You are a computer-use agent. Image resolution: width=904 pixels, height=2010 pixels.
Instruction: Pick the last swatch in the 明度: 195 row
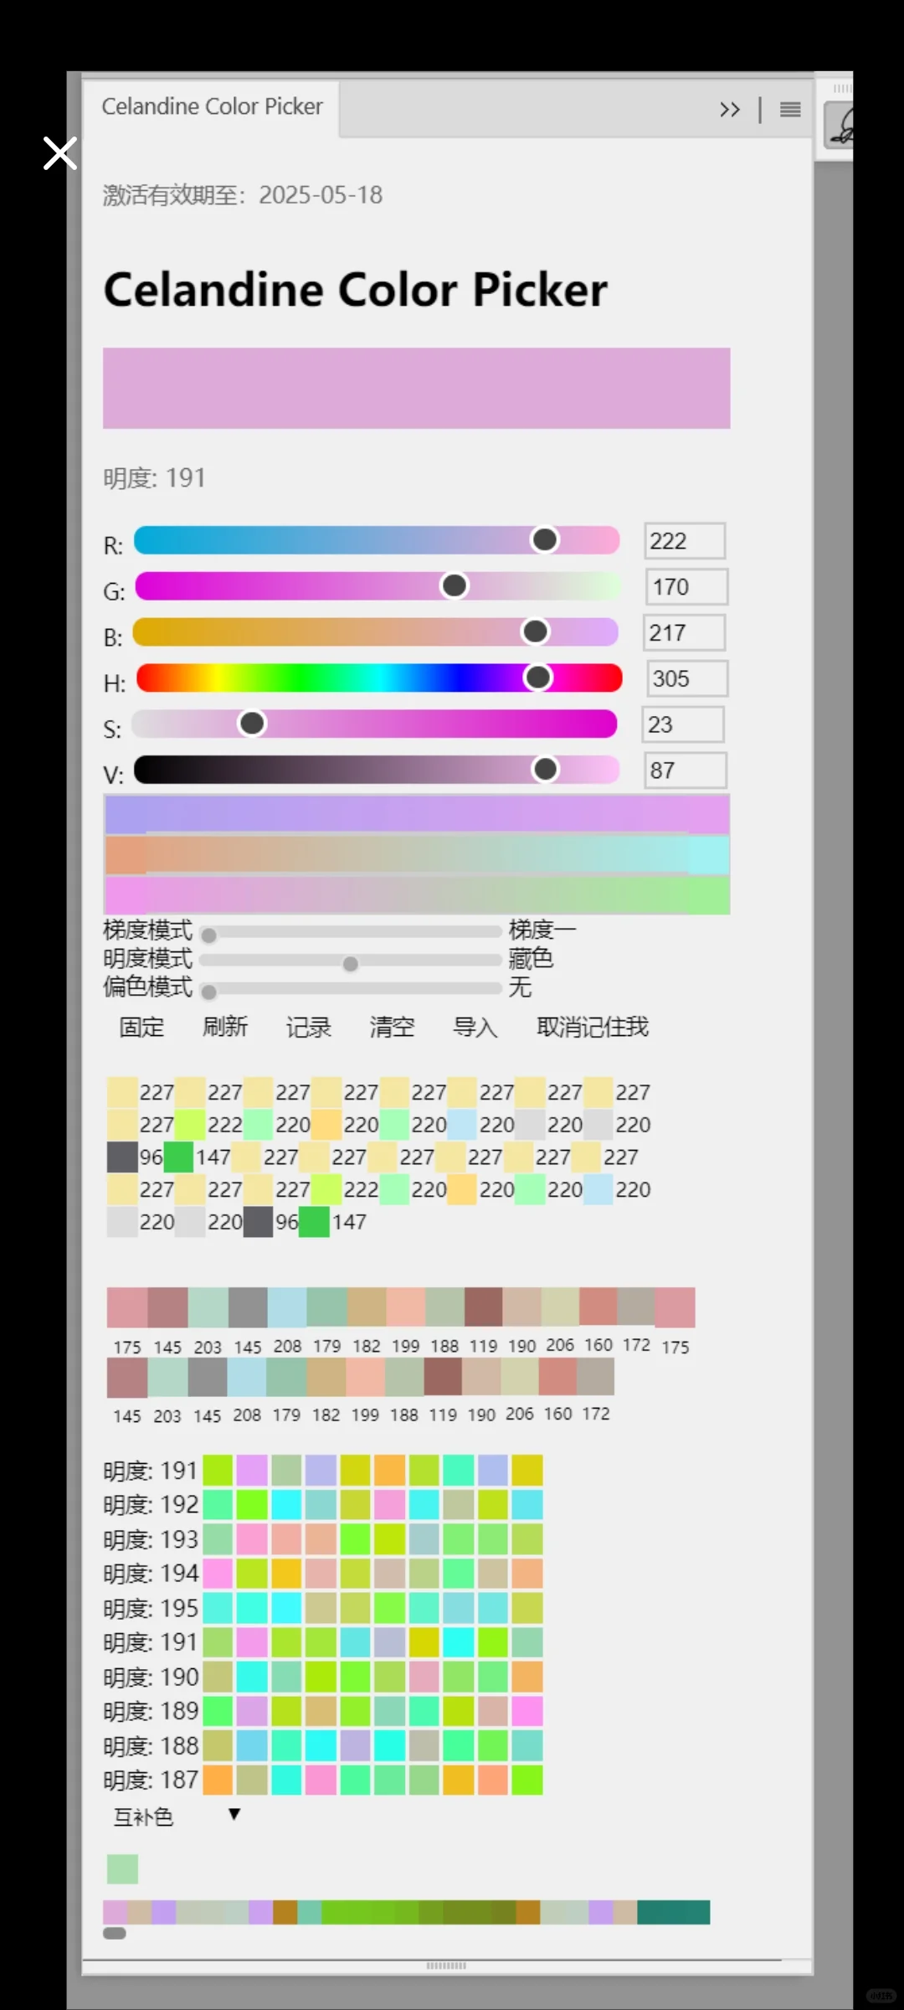click(527, 1607)
